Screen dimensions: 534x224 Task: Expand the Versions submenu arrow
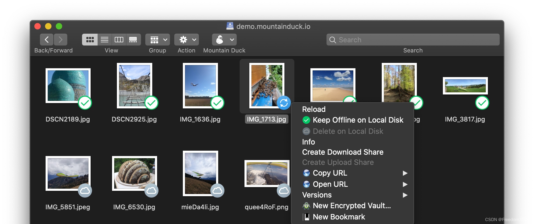(x=405, y=195)
